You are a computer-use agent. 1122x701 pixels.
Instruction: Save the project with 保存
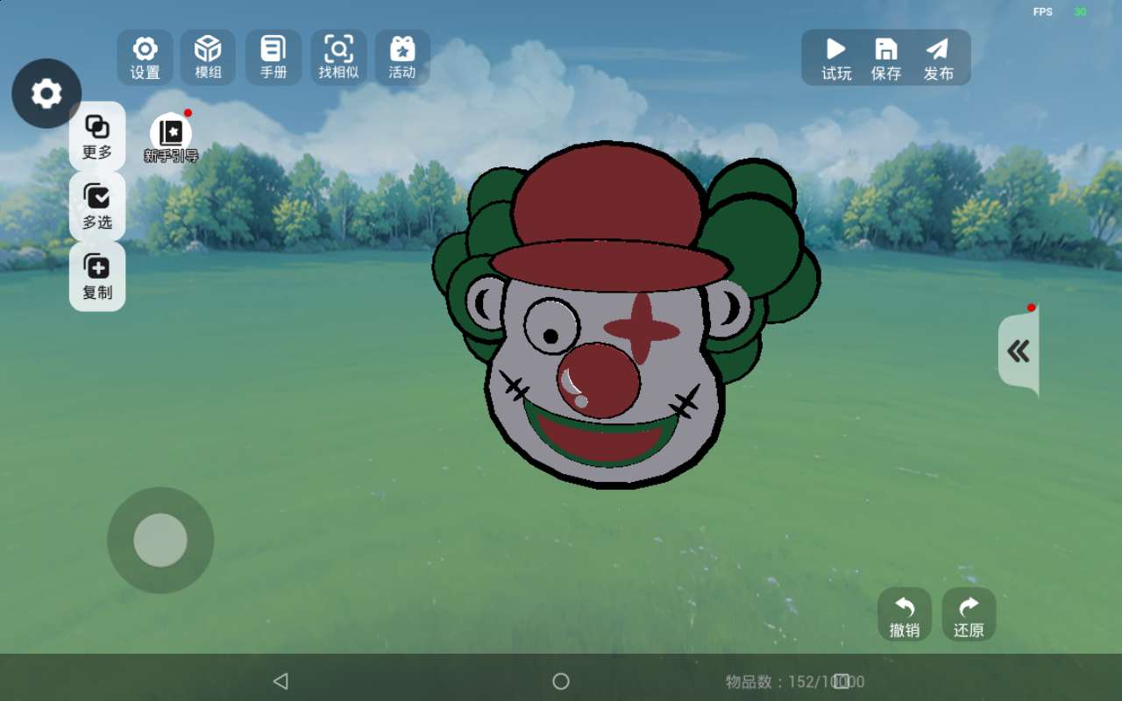[x=886, y=58]
